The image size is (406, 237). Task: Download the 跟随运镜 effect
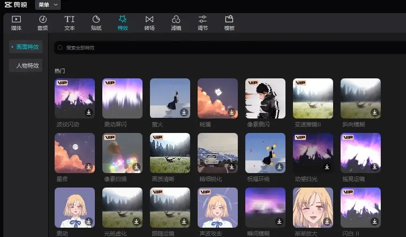click(x=184, y=222)
